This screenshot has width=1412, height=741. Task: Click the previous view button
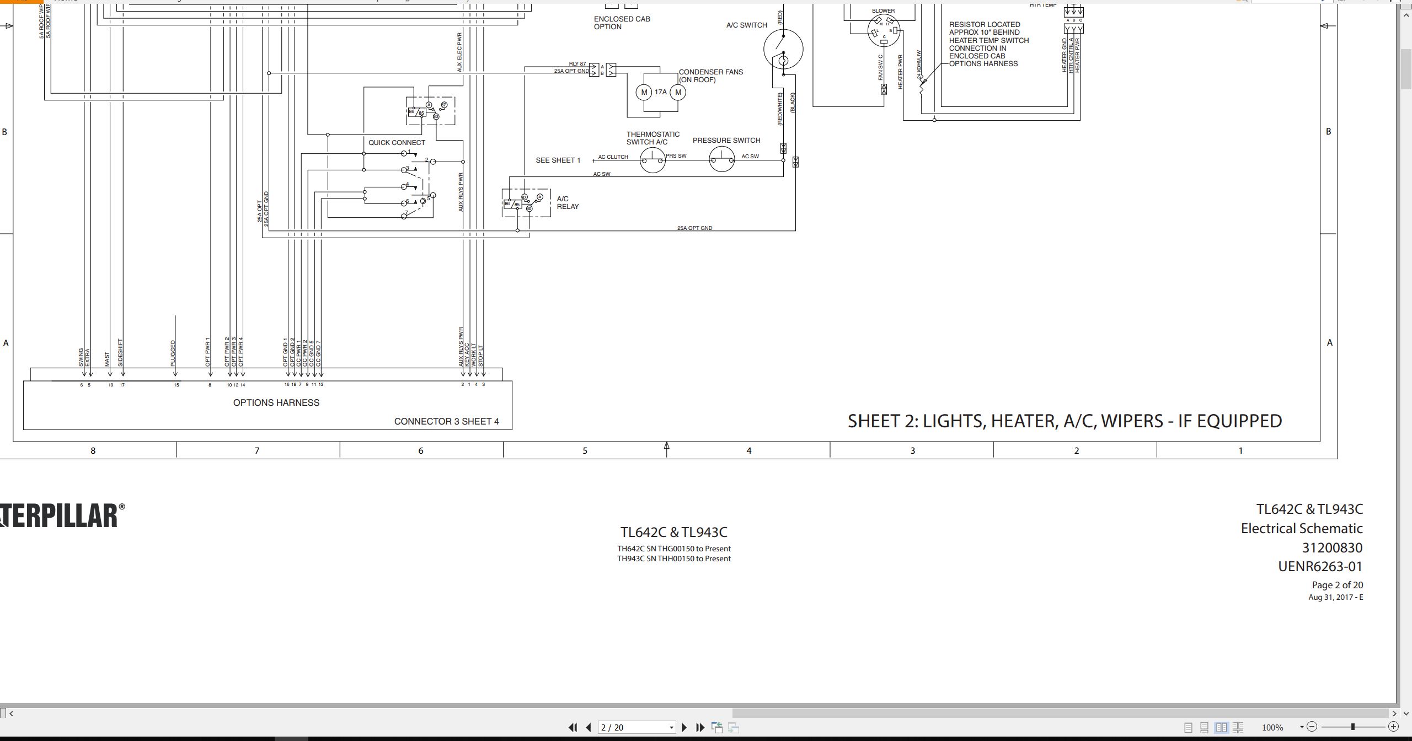717,728
